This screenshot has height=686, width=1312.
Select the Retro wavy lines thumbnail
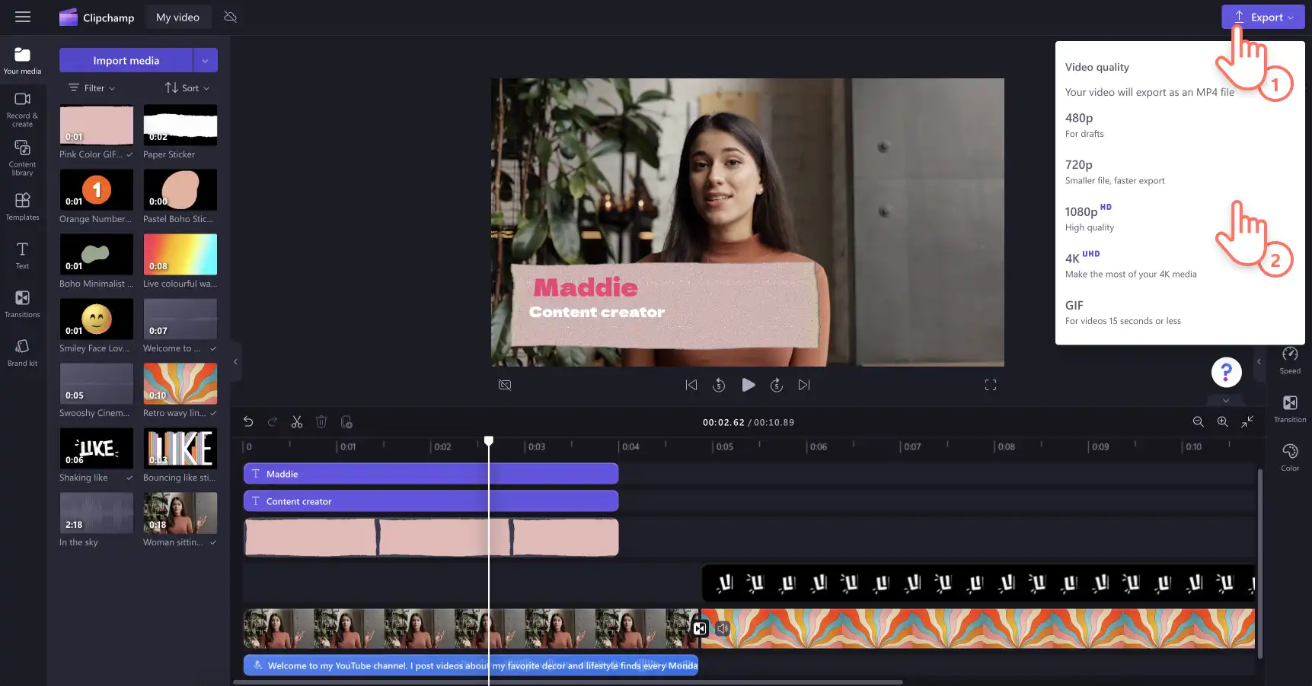[180, 384]
